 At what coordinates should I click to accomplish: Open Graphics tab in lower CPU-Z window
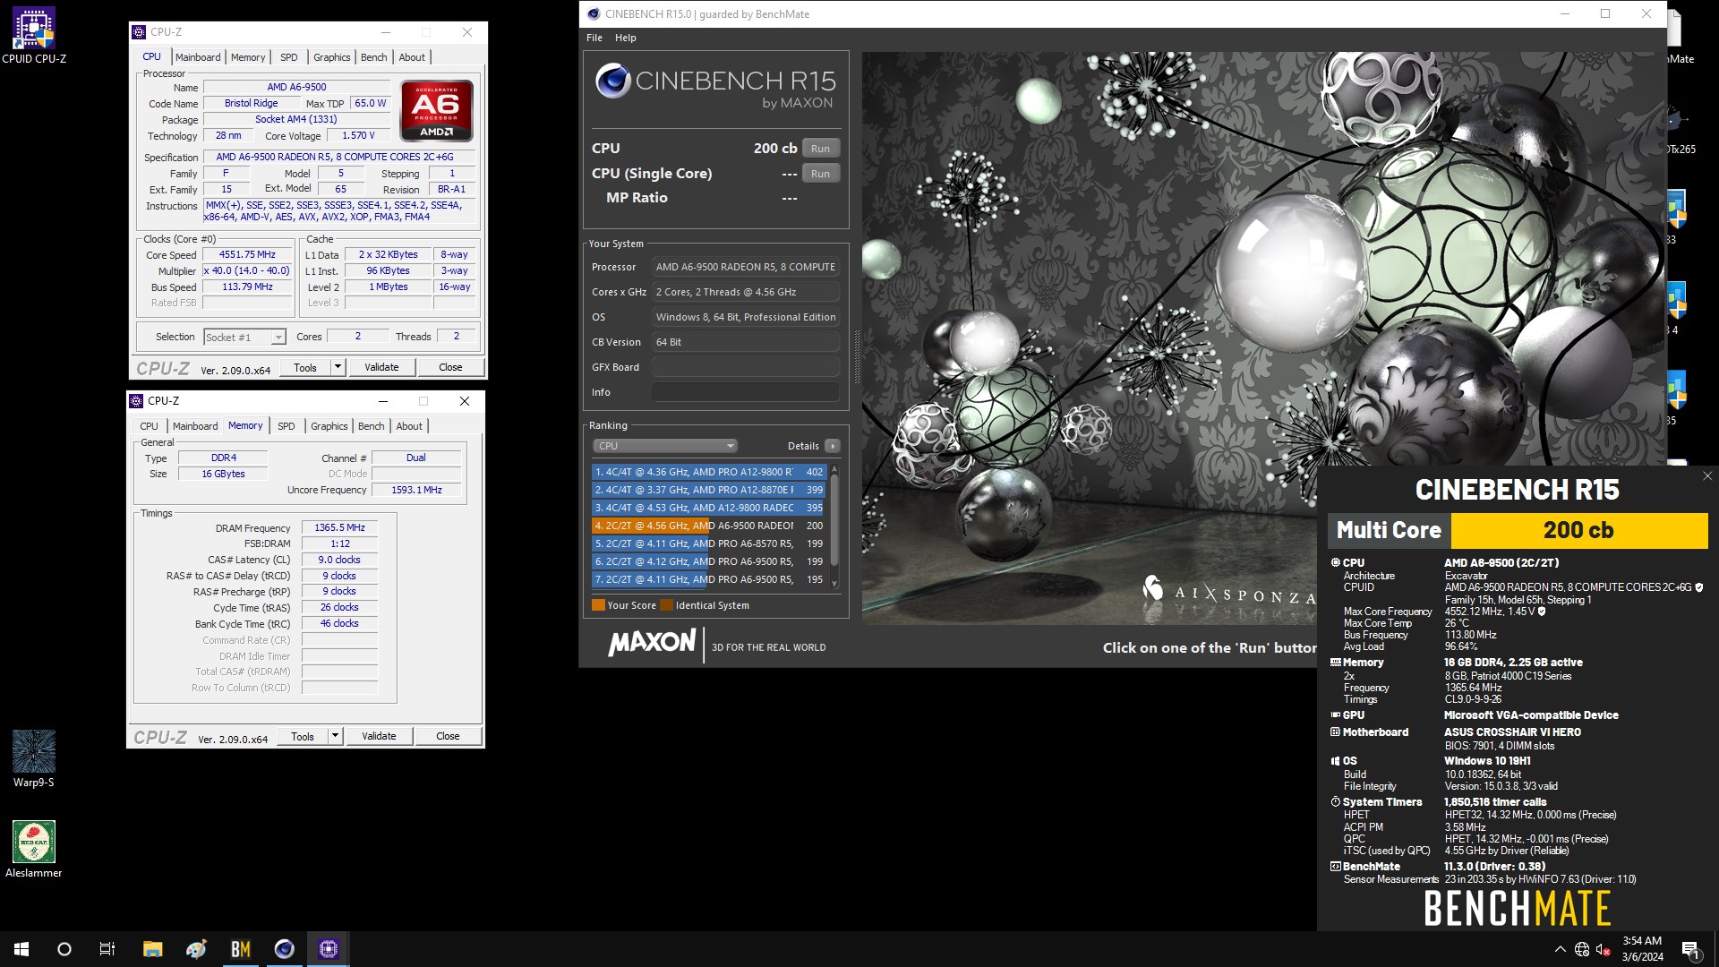[329, 426]
